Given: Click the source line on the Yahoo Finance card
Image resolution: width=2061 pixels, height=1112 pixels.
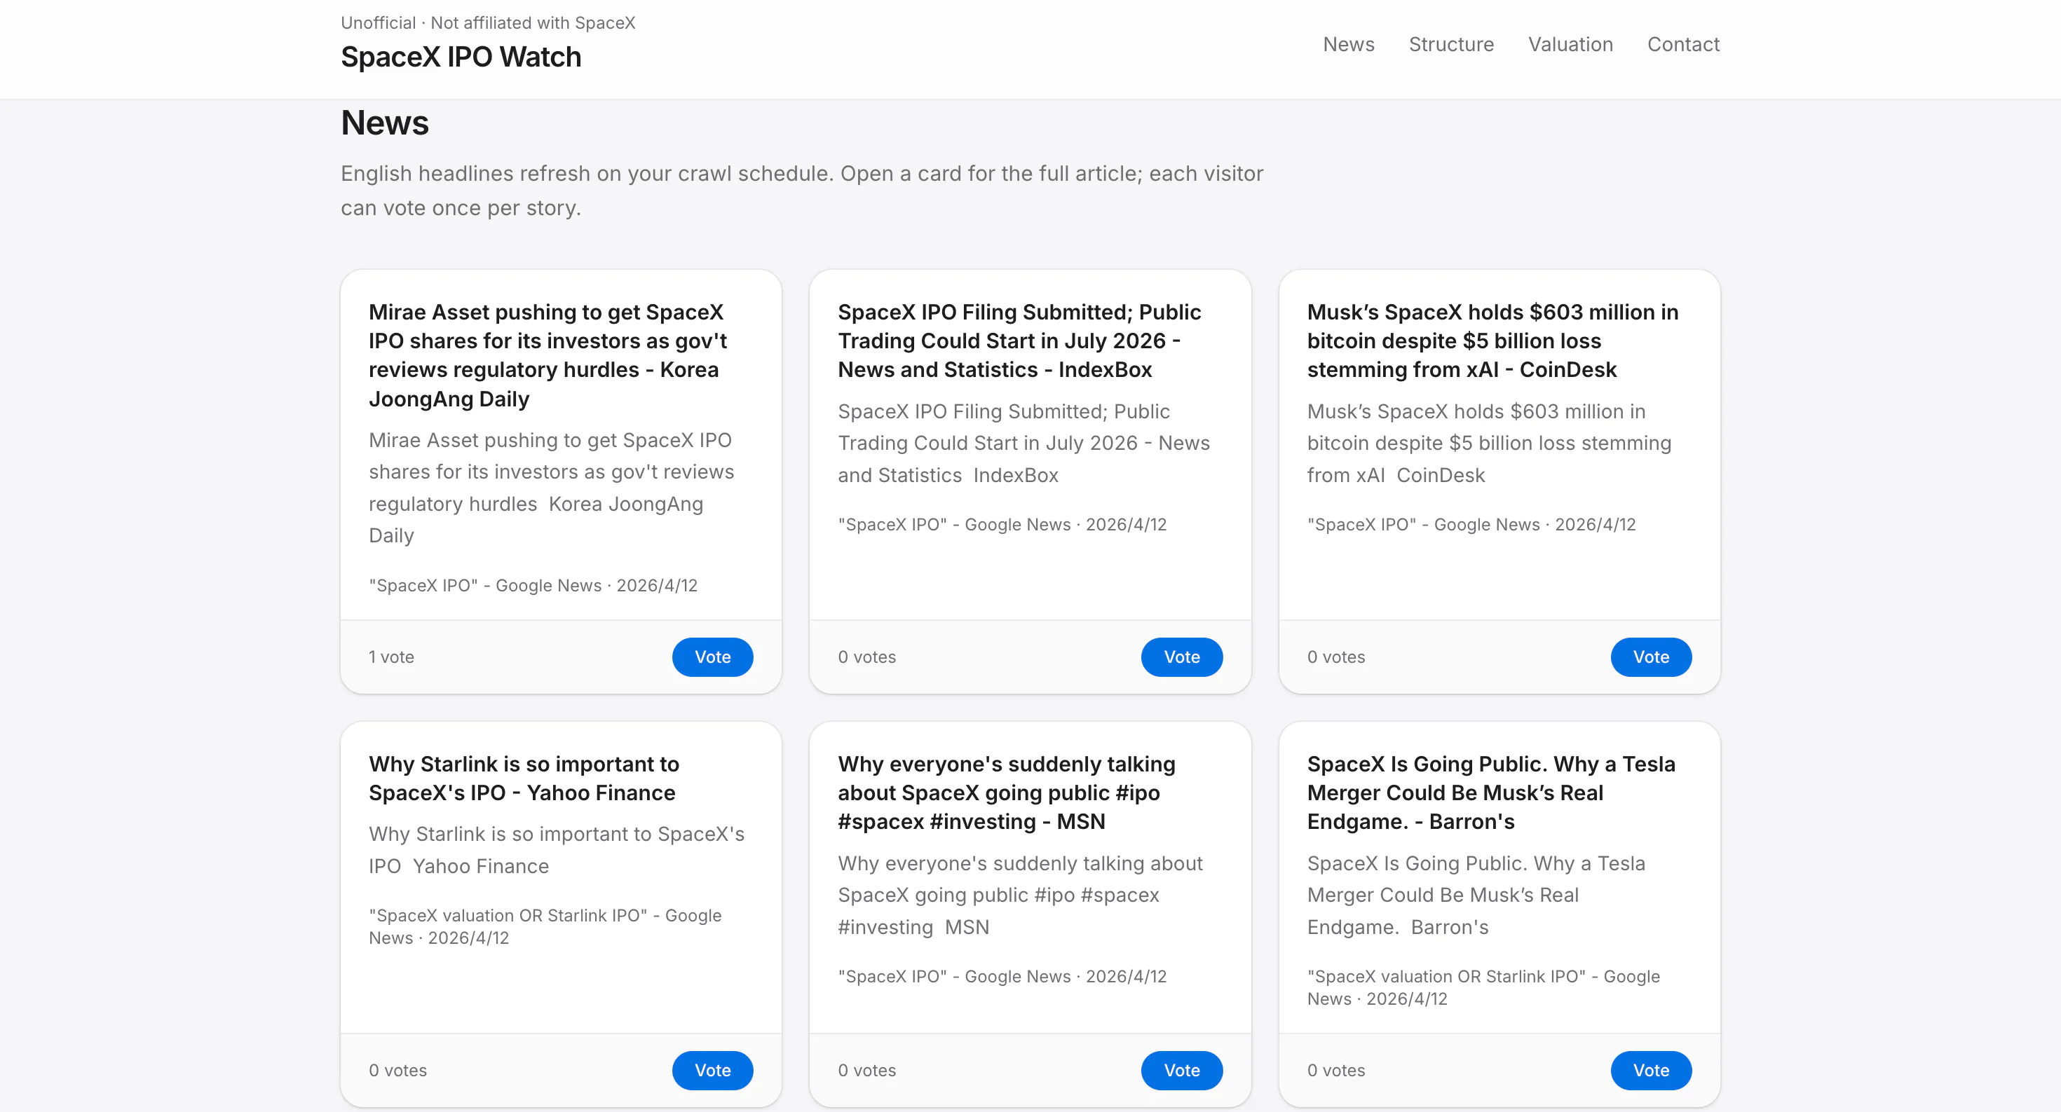Looking at the screenshot, I should (545, 926).
